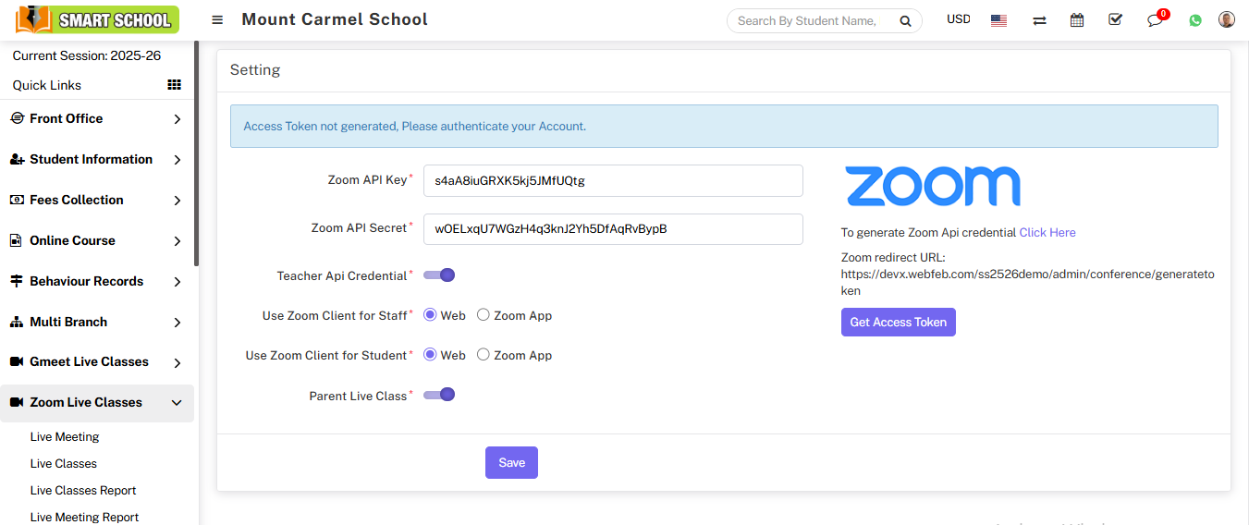1249x525 pixels.
Task: Select Zoom App for Student client
Action: pyautogui.click(x=484, y=355)
